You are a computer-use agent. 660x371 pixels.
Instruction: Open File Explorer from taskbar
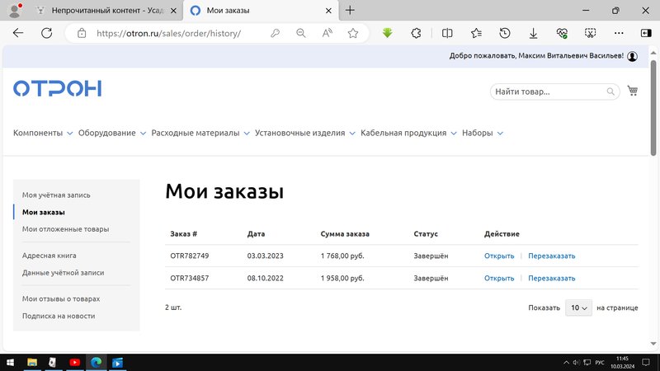32,362
